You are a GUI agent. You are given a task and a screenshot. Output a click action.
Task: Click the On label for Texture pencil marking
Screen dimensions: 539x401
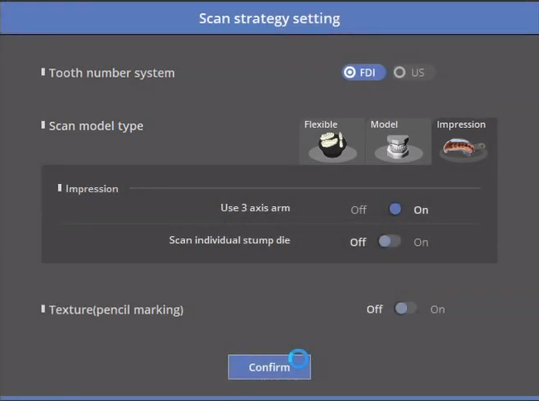pos(437,309)
